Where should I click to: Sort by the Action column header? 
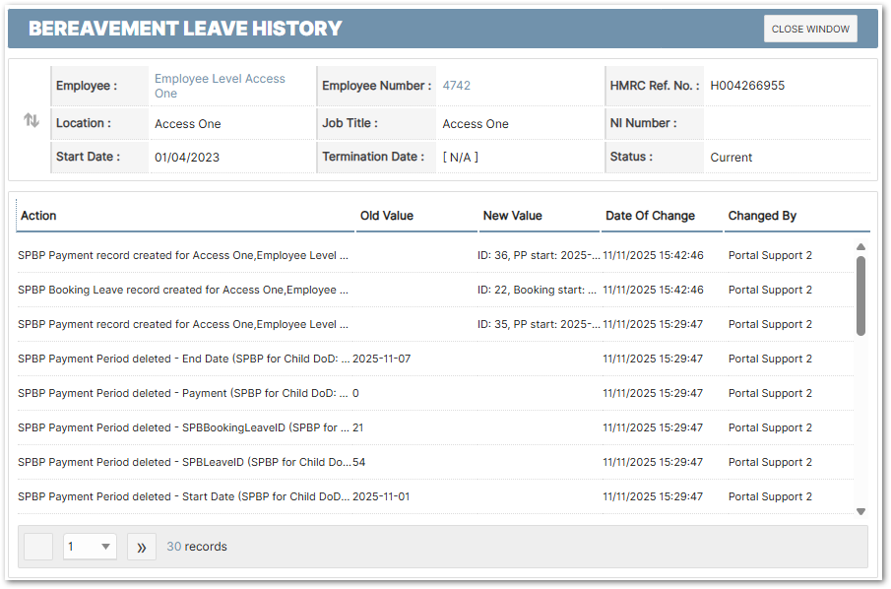coord(39,216)
